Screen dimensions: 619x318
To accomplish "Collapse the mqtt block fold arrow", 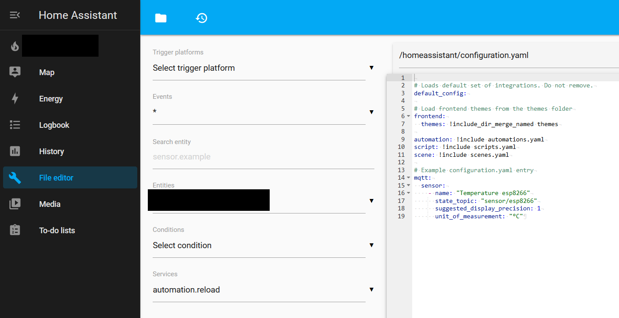I will click(409, 177).
